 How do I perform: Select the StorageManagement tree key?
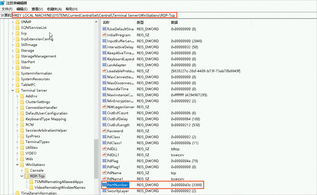click(x=38, y=56)
